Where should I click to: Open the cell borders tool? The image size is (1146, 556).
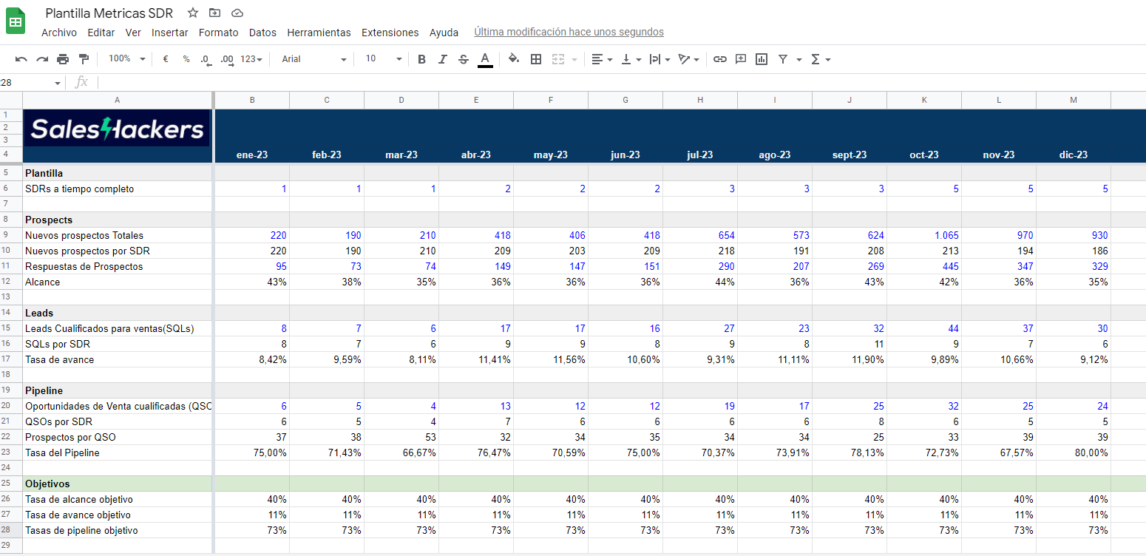point(536,59)
